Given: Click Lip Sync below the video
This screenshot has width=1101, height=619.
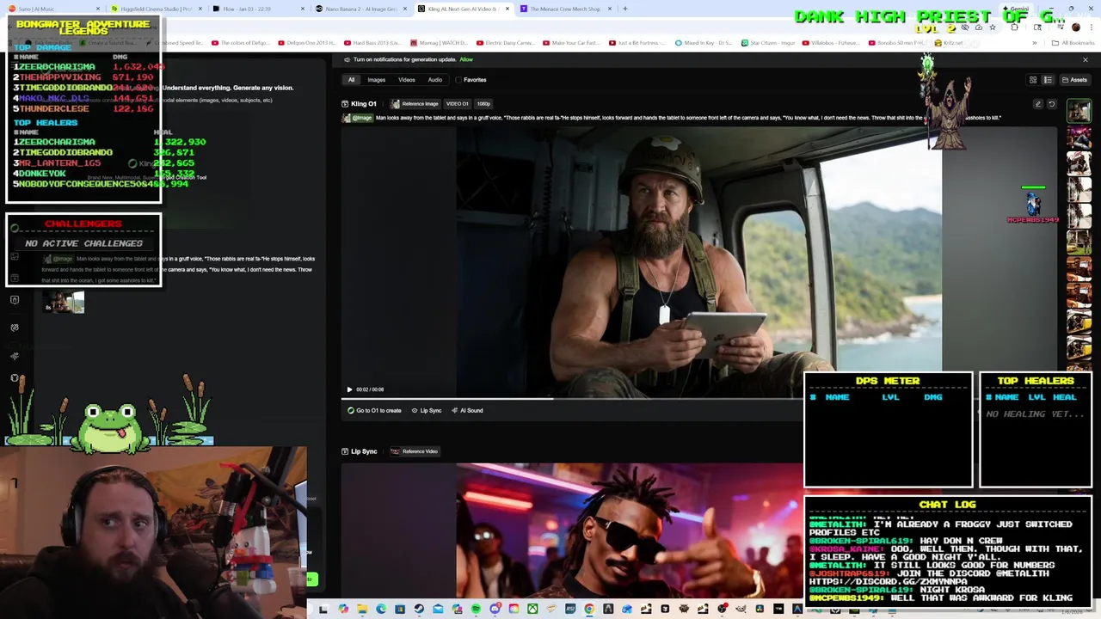Looking at the screenshot, I should click(427, 411).
